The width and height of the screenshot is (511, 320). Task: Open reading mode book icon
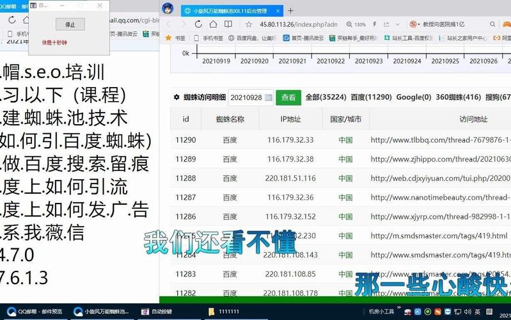pyautogui.click(x=228, y=24)
